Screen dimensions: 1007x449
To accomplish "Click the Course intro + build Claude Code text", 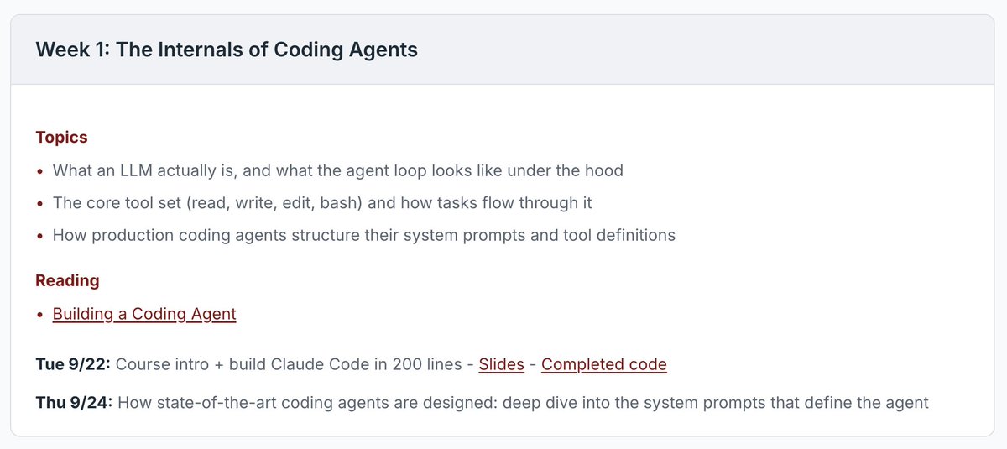I will (290, 364).
